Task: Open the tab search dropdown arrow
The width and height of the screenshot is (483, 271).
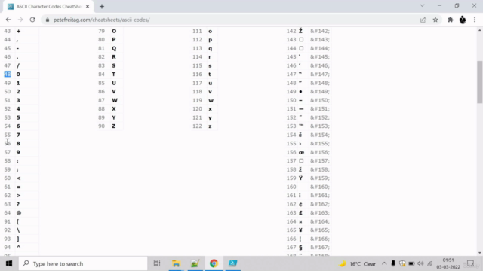Action: pos(423,6)
